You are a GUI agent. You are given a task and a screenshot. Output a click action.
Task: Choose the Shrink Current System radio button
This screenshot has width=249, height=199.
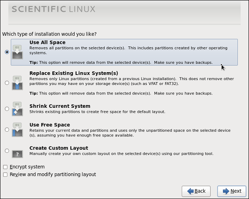pyautogui.click(x=7, y=109)
